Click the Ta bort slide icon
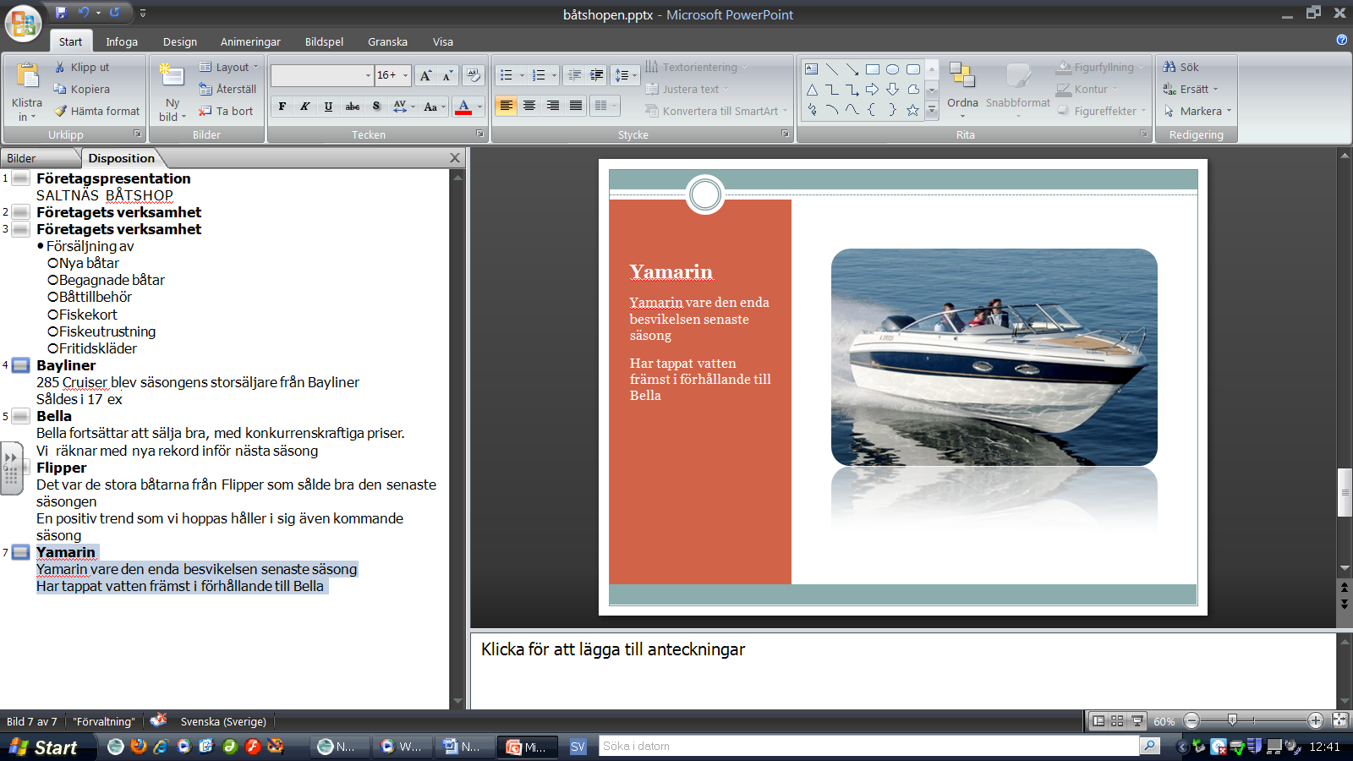 click(x=205, y=111)
